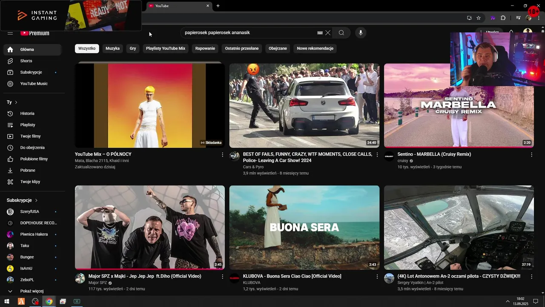Open Chrome in the Windows taskbar
This screenshot has height=307, width=545.
coord(49,301)
